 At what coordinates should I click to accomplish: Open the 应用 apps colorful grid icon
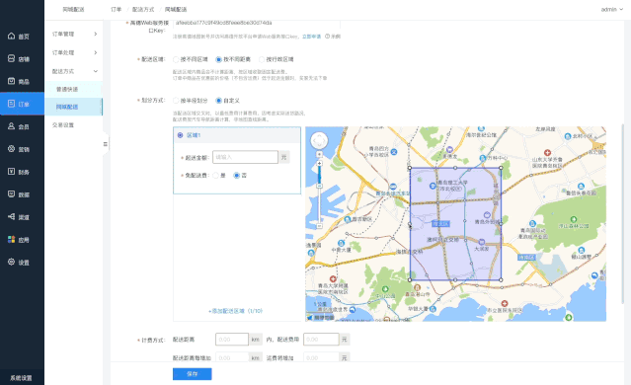click(x=11, y=239)
